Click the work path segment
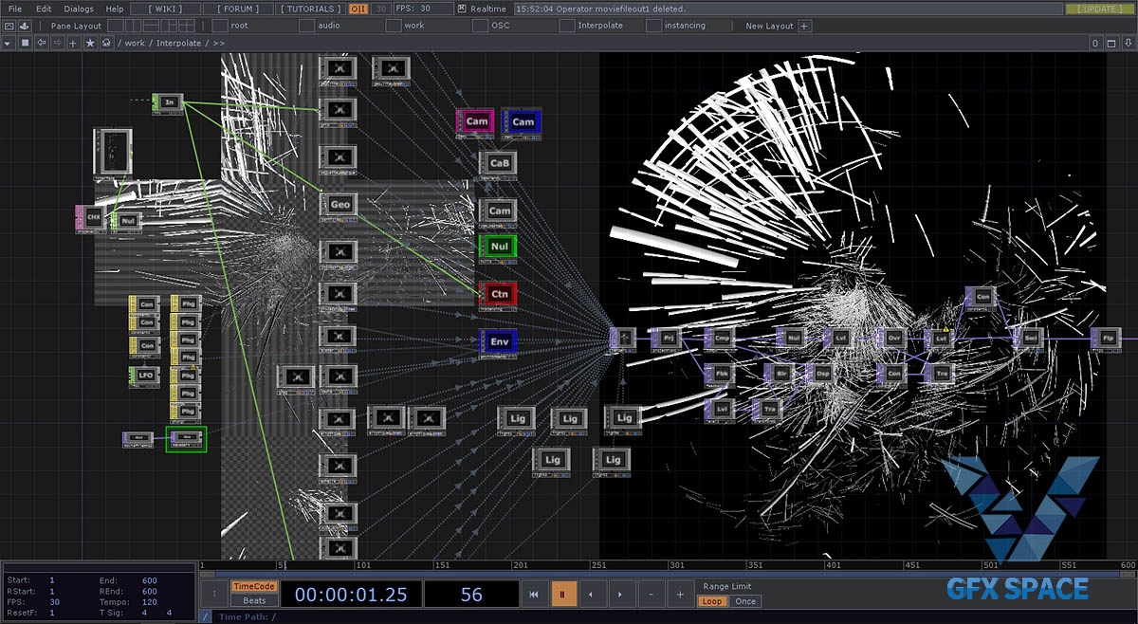Screen dimensions: 1138x624 135,43
